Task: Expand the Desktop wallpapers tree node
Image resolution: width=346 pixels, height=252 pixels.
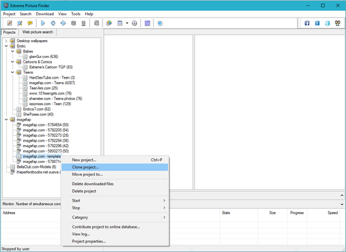Action: click(x=6, y=41)
